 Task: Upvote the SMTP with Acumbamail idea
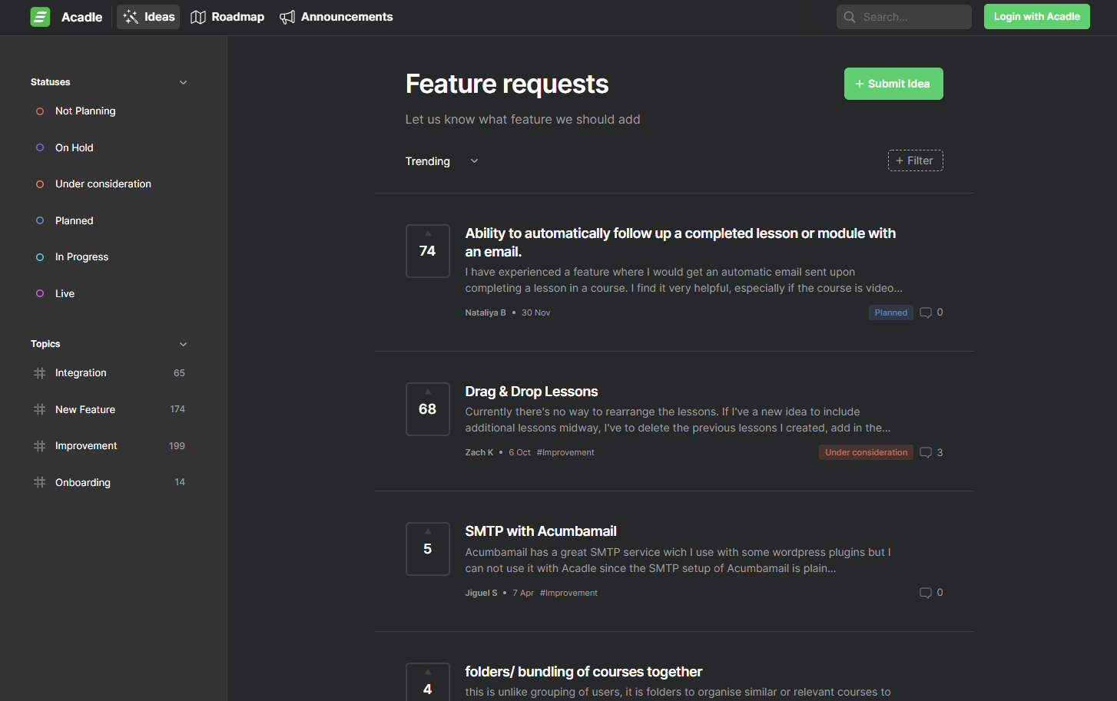[428, 549]
